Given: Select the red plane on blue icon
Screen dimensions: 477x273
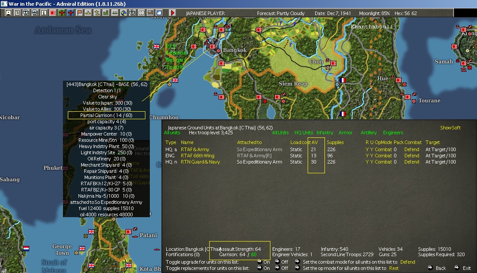Looking at the screenshot, I should pyautogui.click(x=70, y=13).
